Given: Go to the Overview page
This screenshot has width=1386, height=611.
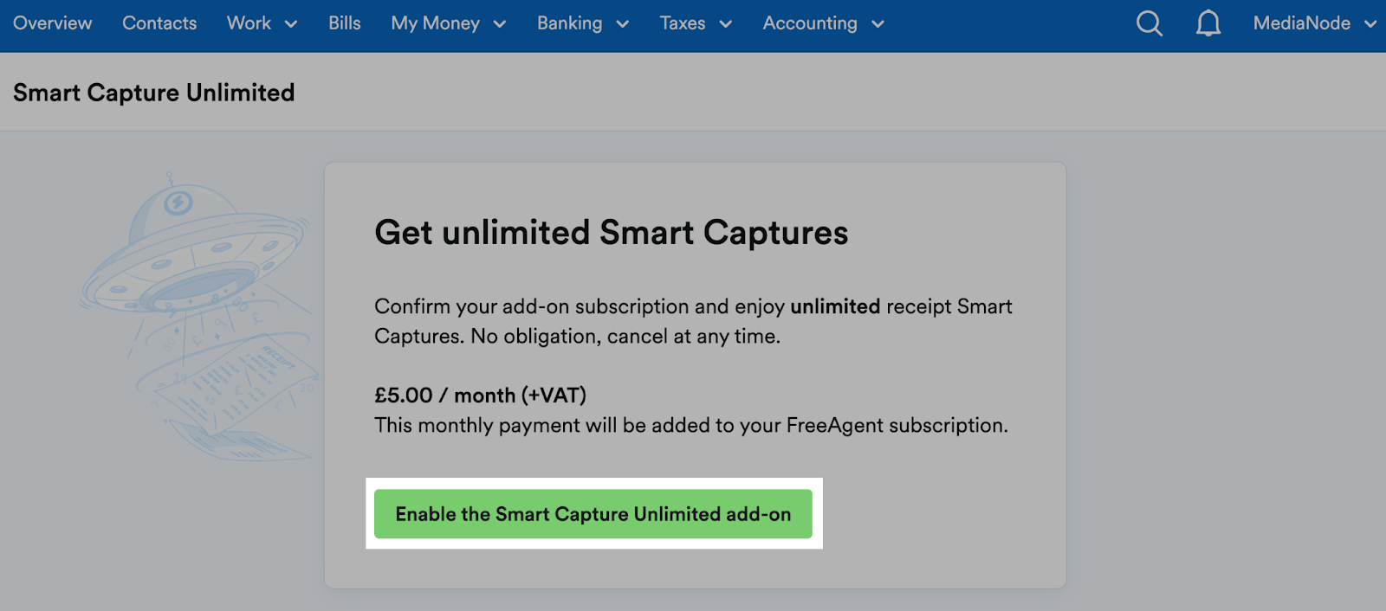Looking at the screenshot, I should coord(53,23).
